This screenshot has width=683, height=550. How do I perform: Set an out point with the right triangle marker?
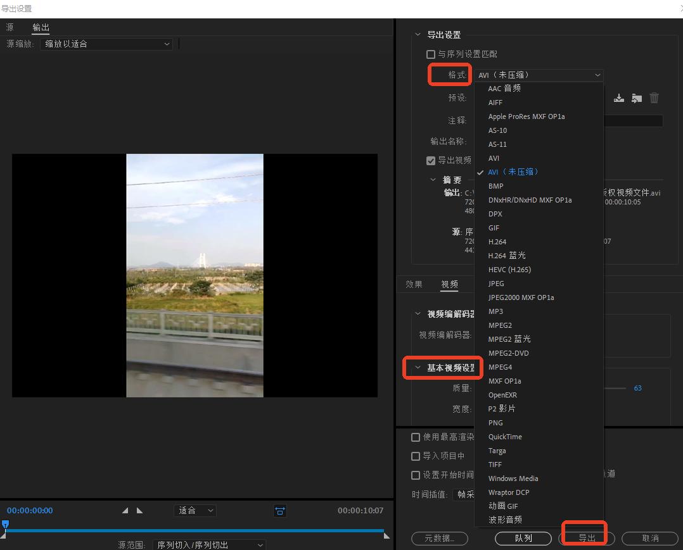click(141, 510)
